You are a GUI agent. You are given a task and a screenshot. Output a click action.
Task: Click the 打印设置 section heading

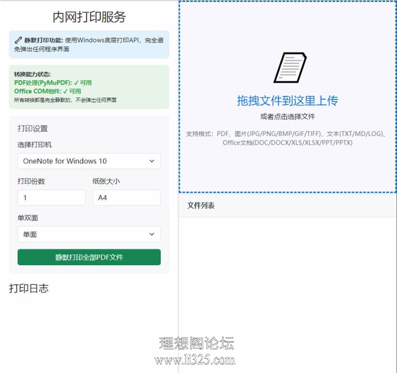point(32,128)
